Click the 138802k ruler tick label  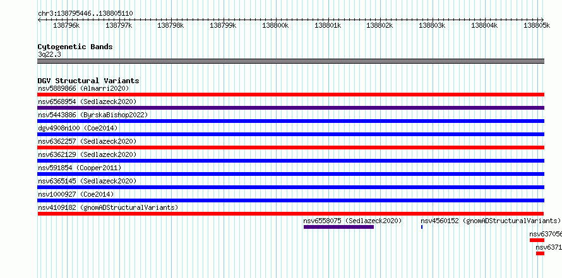click(x=380, y=25)
